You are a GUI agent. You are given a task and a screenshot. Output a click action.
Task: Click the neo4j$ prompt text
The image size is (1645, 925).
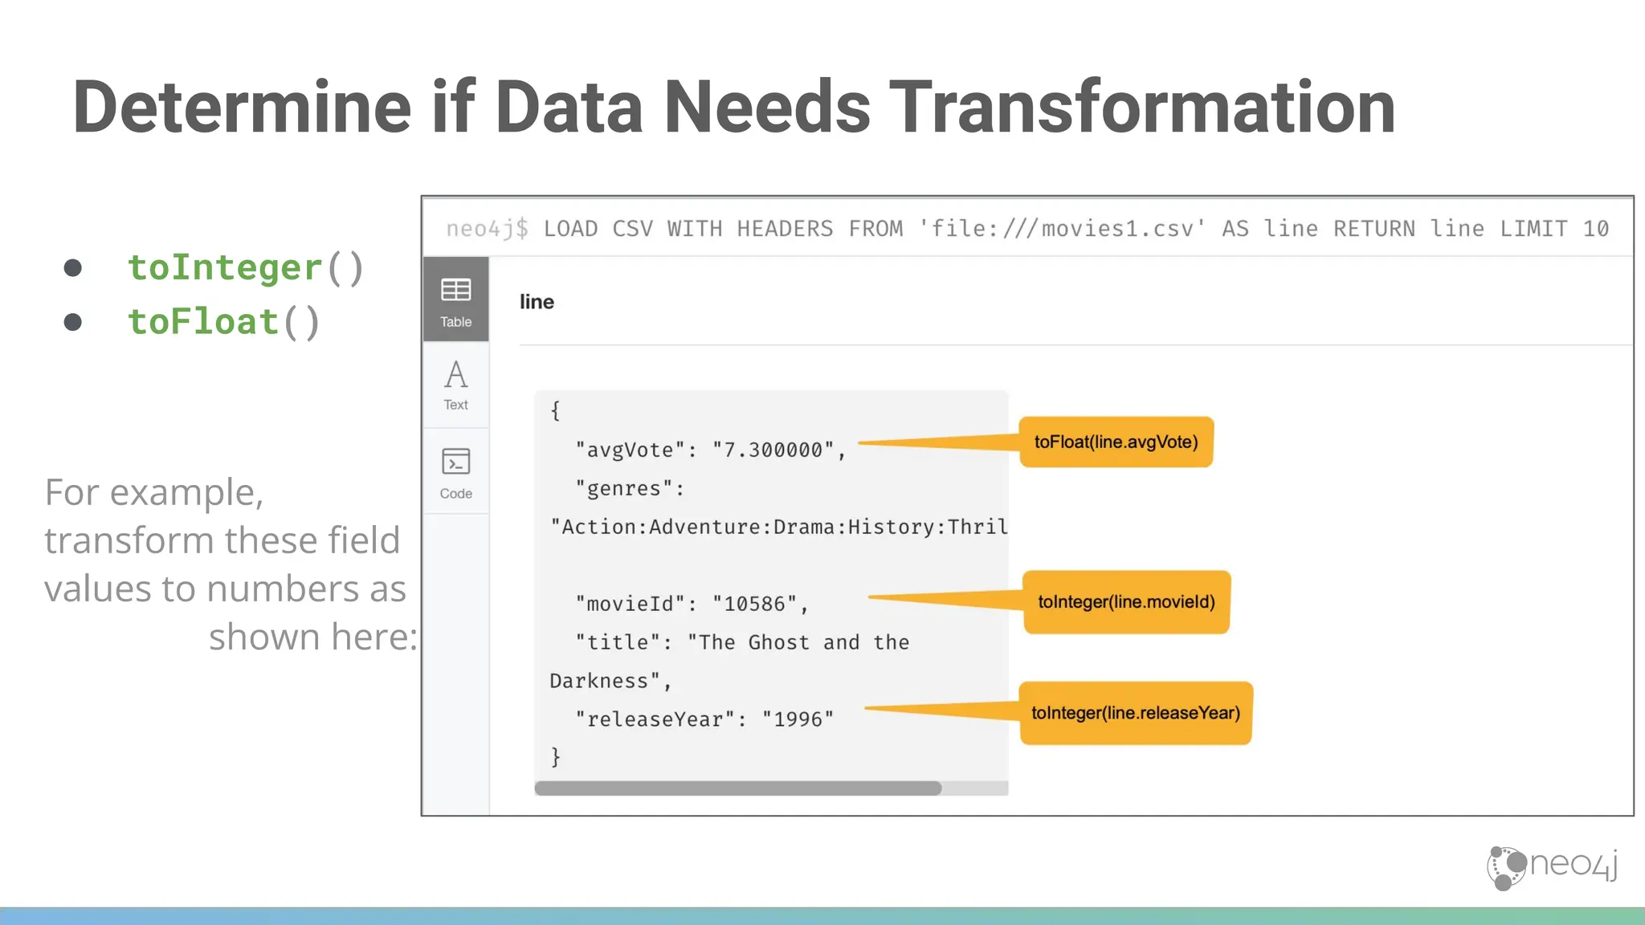[x=487, y=229]
